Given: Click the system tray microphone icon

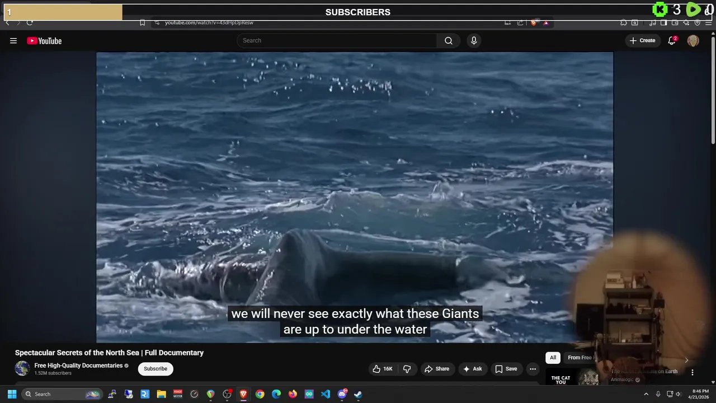Looking at the screenshot, I should point(658,394).
